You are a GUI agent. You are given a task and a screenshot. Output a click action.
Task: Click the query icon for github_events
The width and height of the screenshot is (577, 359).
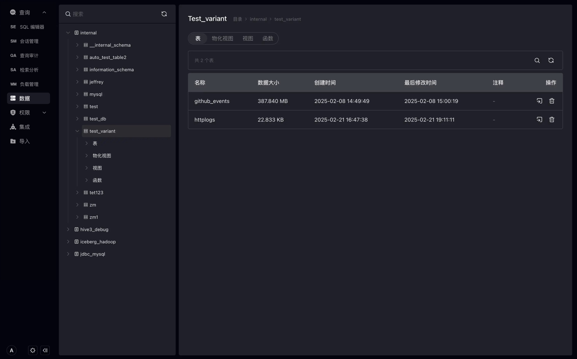point(539,101)
